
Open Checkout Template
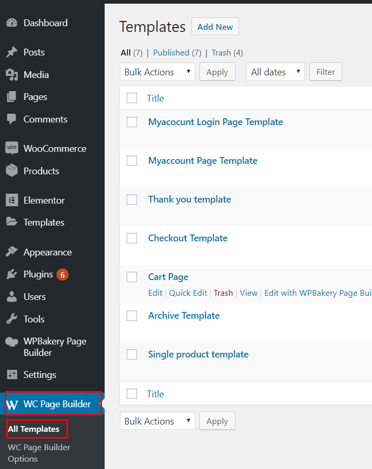point(188,238)
